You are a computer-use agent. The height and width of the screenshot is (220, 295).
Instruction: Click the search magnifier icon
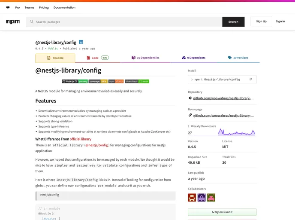tap(32, 21)
